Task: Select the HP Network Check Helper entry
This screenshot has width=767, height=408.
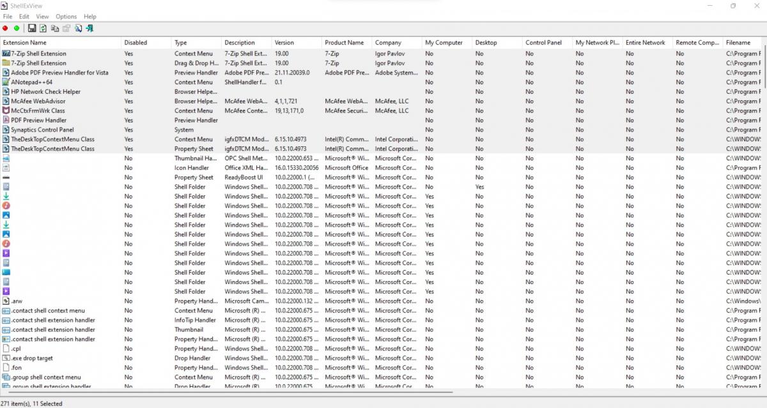Action: (x=46, y=91)
